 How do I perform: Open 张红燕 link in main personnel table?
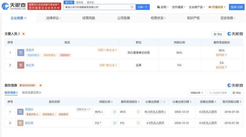click(x=30, y=65)
